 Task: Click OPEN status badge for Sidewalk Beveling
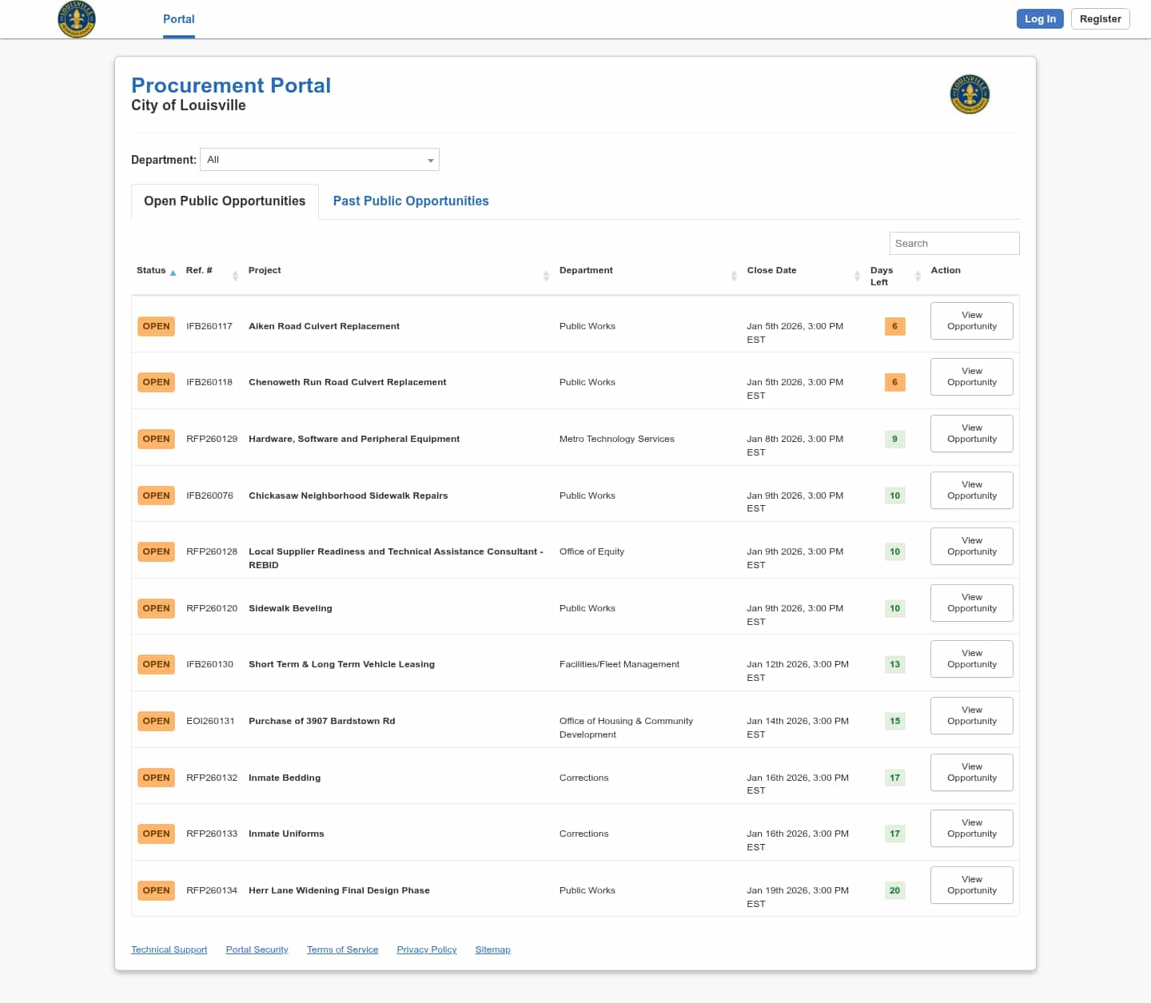156,608
